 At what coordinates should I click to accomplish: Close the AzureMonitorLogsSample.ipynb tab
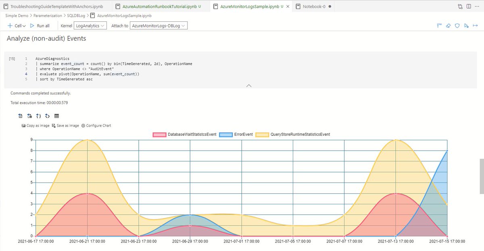[x=288, y=7]
